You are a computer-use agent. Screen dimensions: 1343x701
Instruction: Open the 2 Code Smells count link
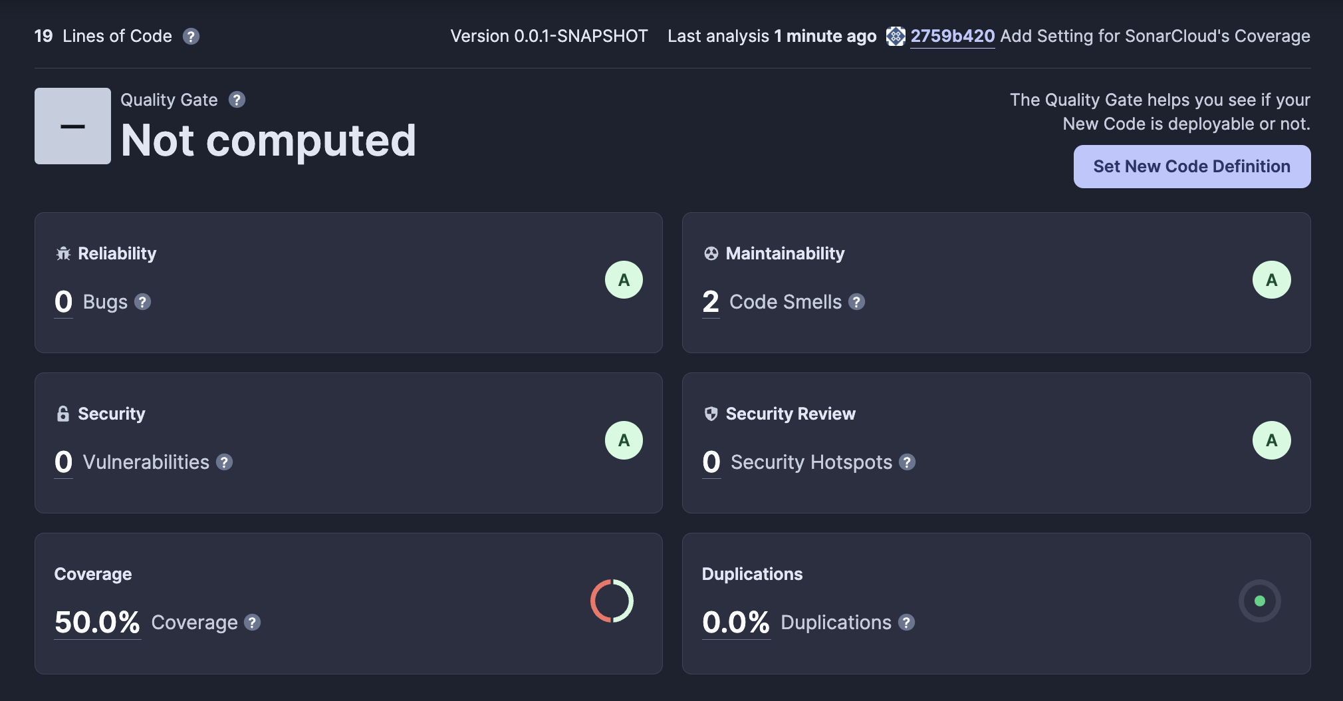tap(711, 302)
